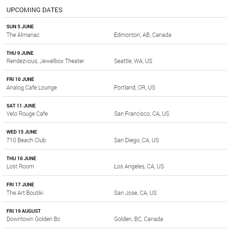Click the Fri 19 August date
The height and width of the screenshot is (235, 227).
point(24,211)
